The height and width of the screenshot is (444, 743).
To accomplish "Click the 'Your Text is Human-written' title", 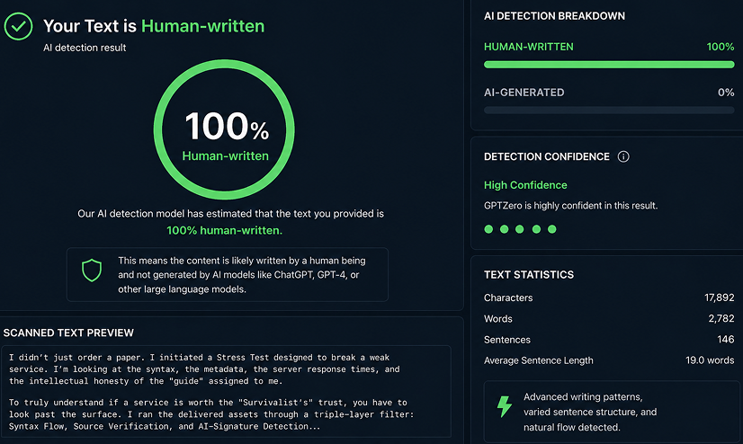I will [154, 26].
